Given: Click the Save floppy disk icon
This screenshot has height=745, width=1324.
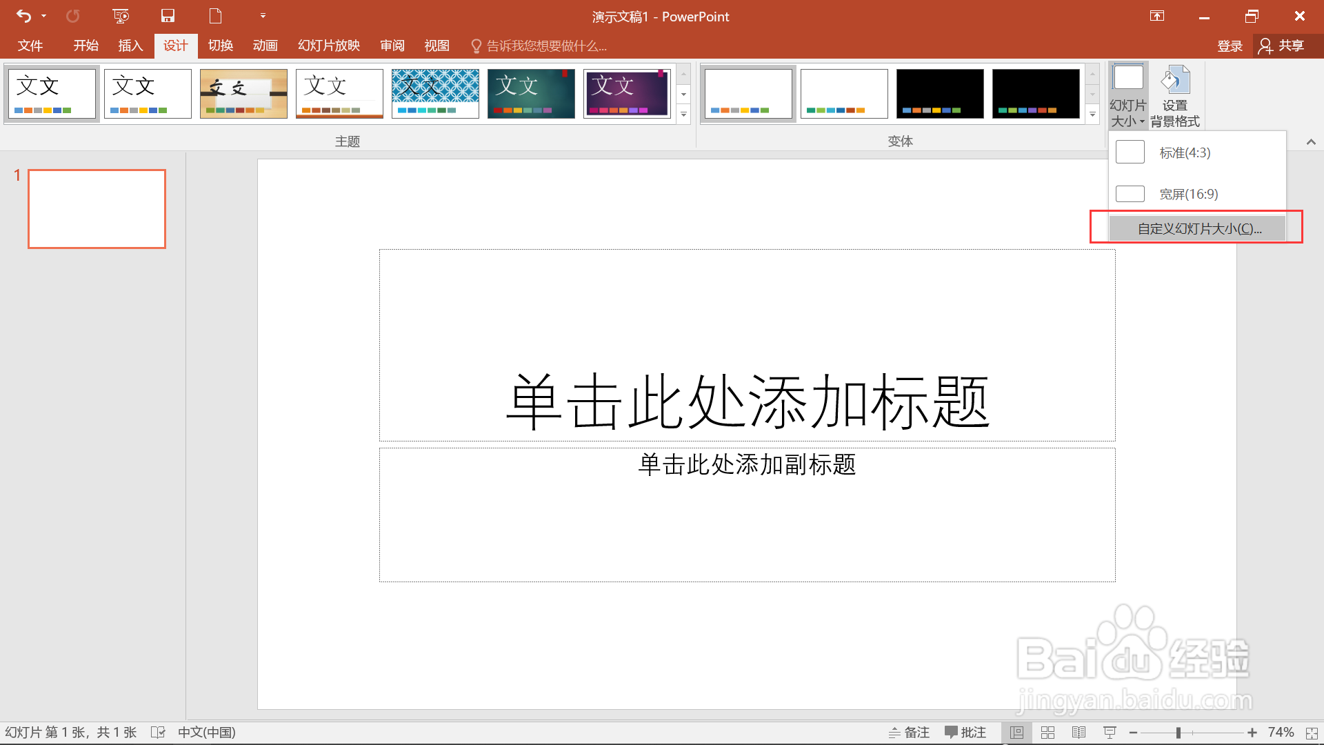Looking at the screenshot, I should [x=168, y=16].
